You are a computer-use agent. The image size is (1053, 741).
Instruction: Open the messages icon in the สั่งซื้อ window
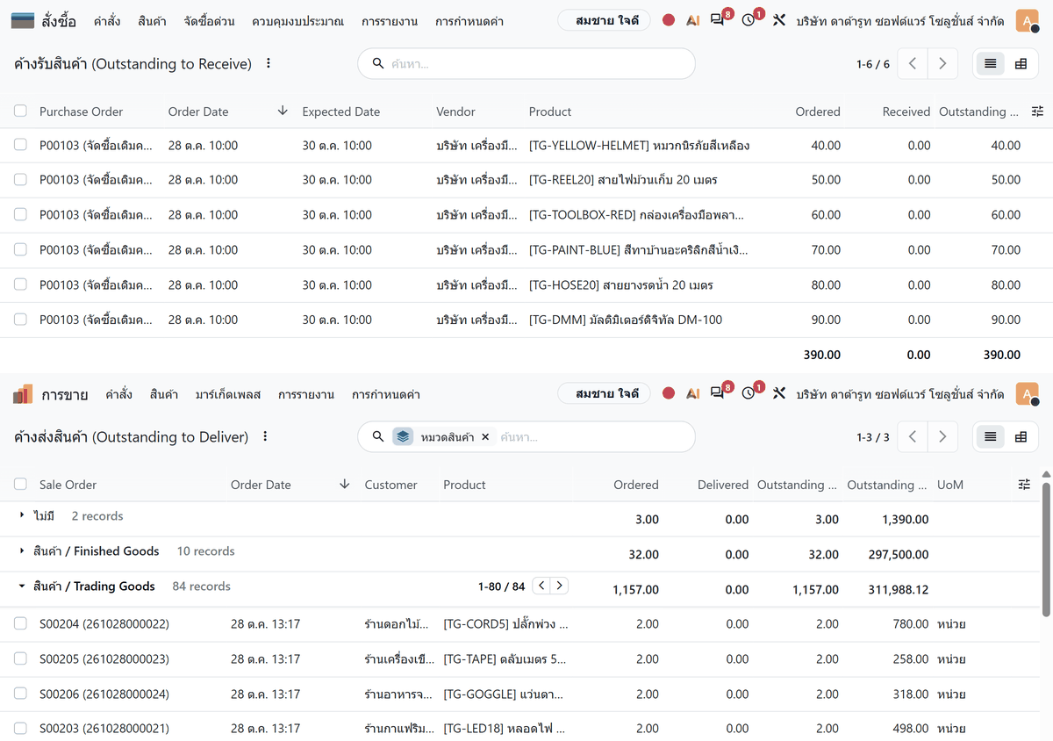click(x=718, y=20)
